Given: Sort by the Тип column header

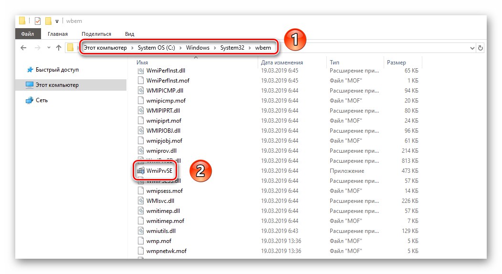Looking at the screenshot, I should point(335,63).
